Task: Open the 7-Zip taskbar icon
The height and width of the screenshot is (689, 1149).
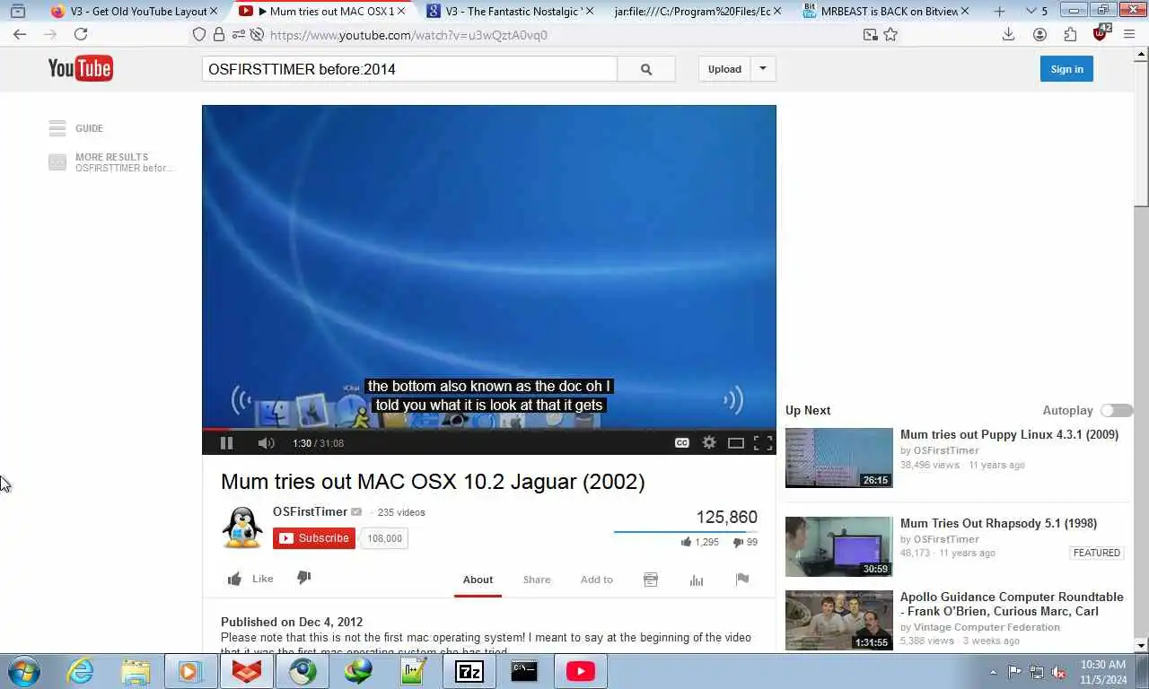Action: point(469,671)
